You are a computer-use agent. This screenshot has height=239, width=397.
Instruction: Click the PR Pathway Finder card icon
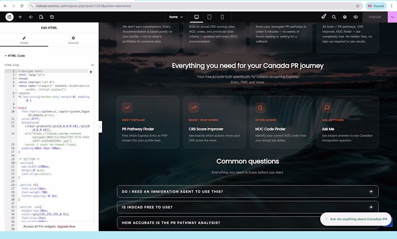[x=127, y=107]
